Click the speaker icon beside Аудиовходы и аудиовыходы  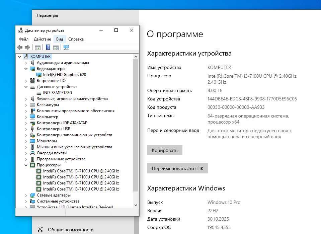(32, 63)
